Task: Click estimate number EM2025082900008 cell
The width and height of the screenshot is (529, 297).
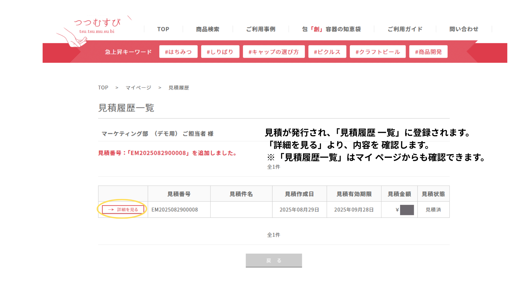Action: click(175, 210)
